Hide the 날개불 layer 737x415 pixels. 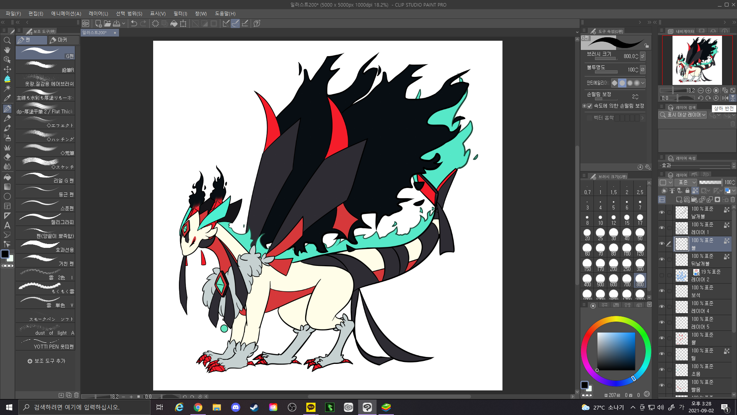point(662,212)
